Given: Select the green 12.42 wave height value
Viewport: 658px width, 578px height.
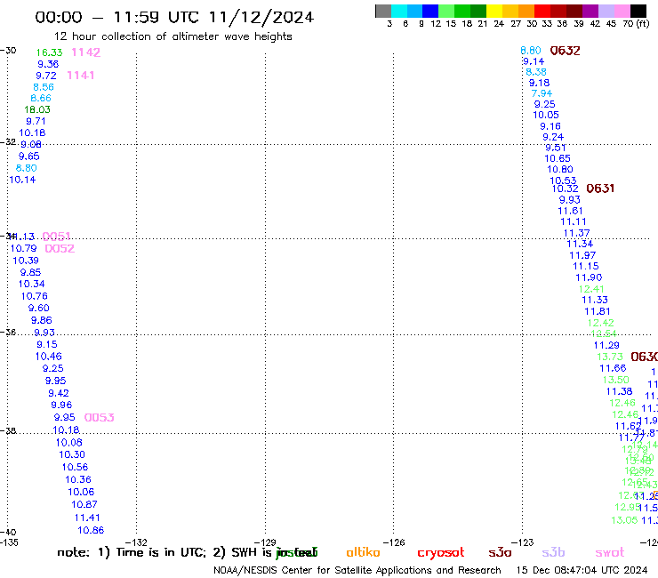Looking at the screenshot, I should 601,323.
